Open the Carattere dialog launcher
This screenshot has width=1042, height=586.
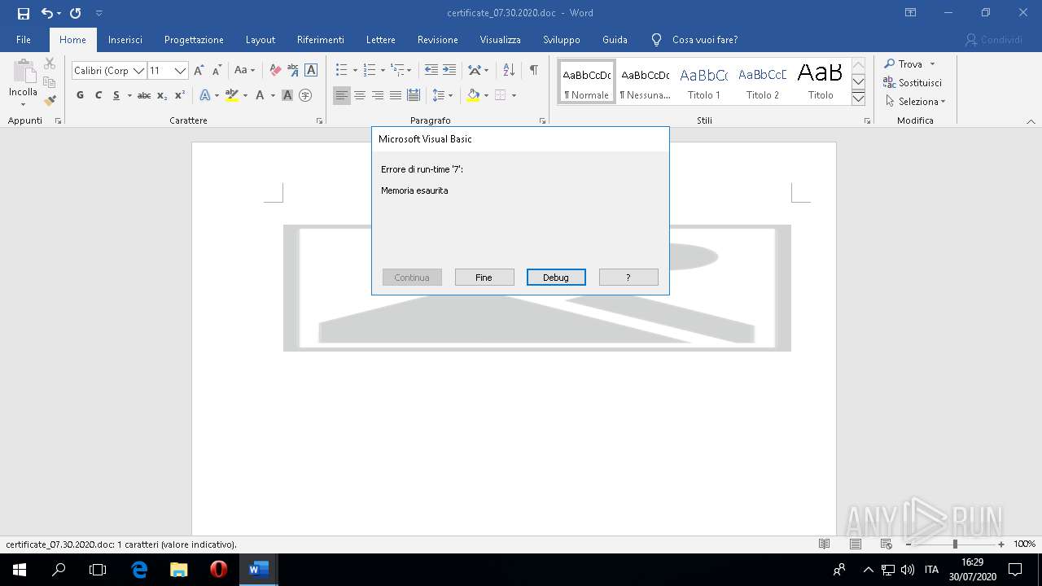click(x=319, y=120)
